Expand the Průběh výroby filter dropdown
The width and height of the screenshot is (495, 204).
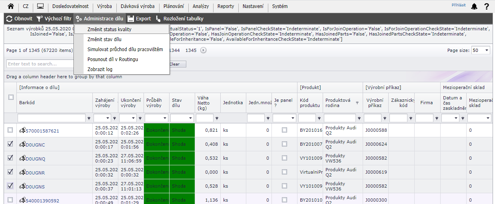click(165, 118)
